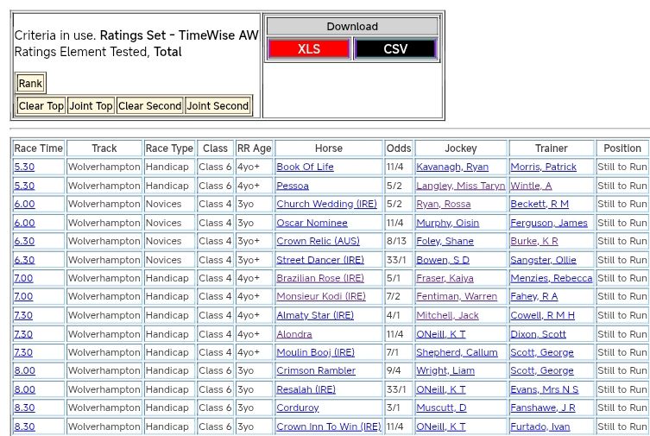Open horse link Book Of Life
The width and height of the screenshot is (650, 436).
click(305, 167)
